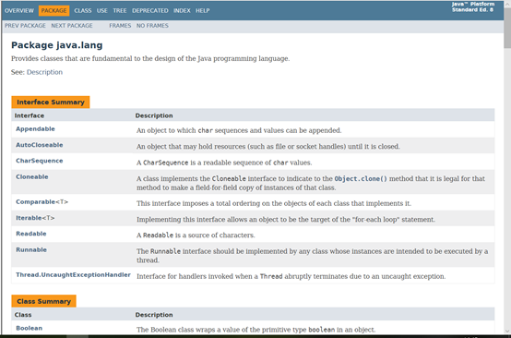Image resolution: width=511 pixels, height=338 pixels.
Task: Go to the CLASS navigation item
Action: point(83,11)
